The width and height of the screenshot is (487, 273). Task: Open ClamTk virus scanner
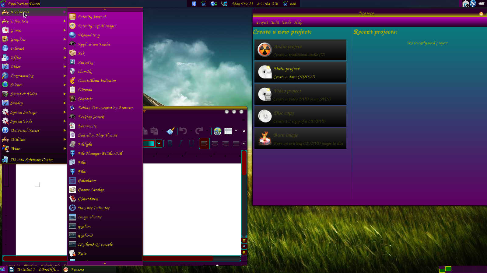[105, 71]
